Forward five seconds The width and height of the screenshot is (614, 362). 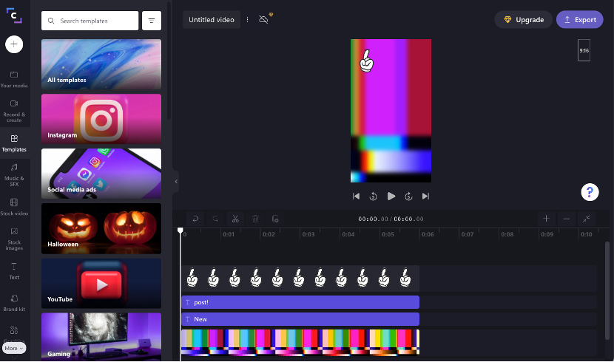point(408,197)
